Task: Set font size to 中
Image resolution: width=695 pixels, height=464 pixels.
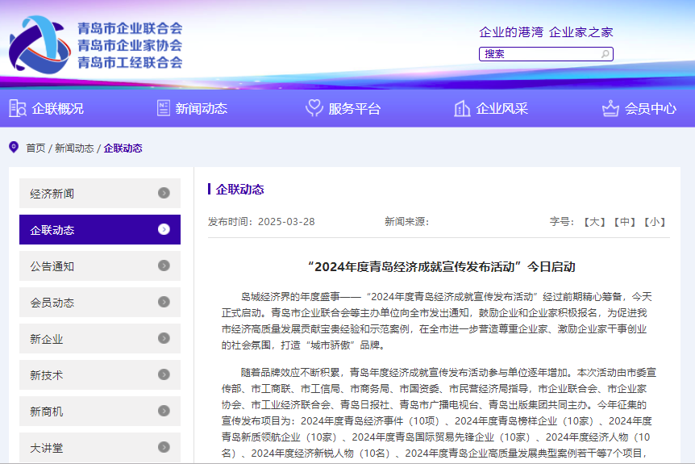Action: coord(624,222)
